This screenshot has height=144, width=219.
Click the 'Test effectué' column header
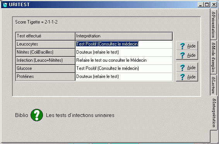coord(45,36)
